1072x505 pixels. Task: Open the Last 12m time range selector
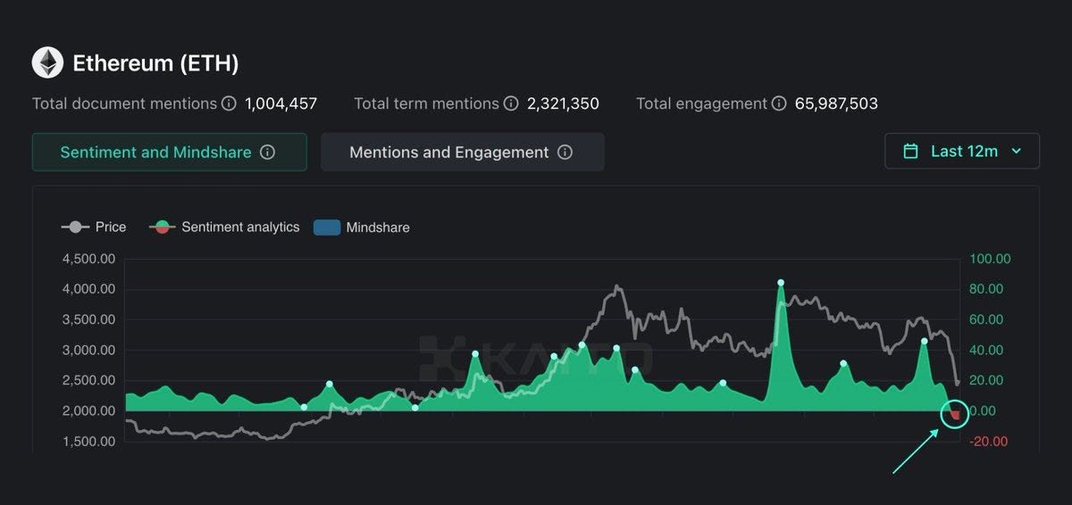tap(962, 151)
